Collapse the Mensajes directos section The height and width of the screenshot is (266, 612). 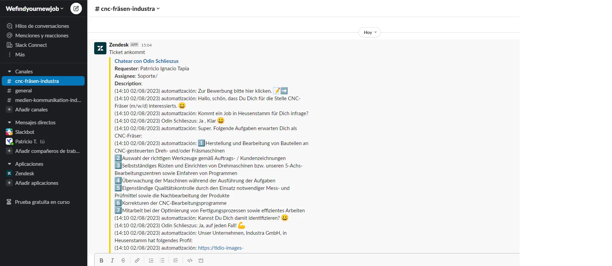coord(10,122)
